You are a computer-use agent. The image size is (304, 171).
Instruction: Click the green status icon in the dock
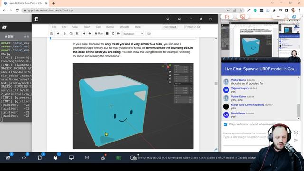[x=119, y=158]
